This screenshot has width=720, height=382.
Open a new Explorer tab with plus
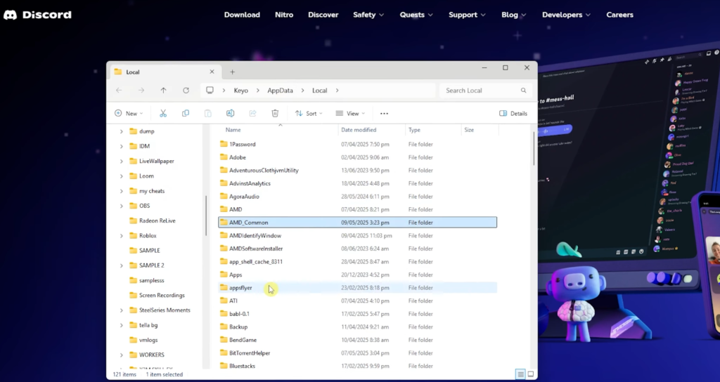point(232,72)
